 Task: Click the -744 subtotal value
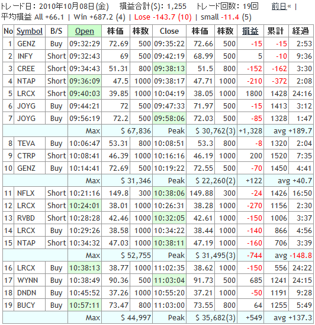point(255,255)
